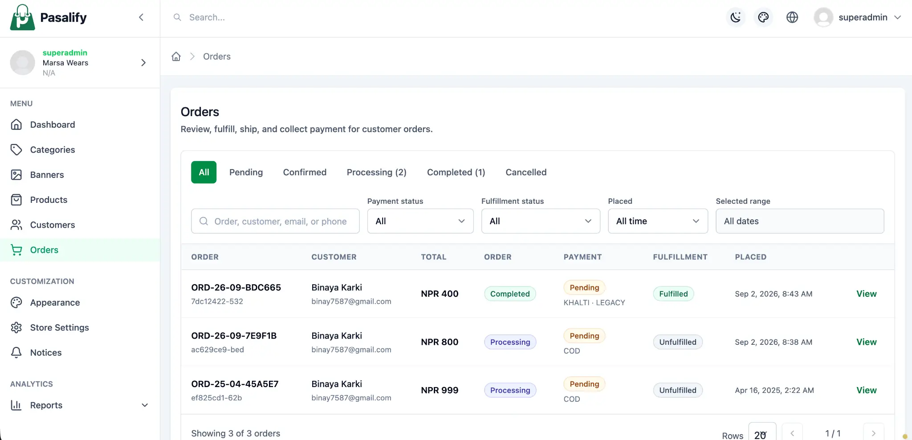Open Dashboard from the sidebar
The image size is (912, 440).
tap(80, 125)
